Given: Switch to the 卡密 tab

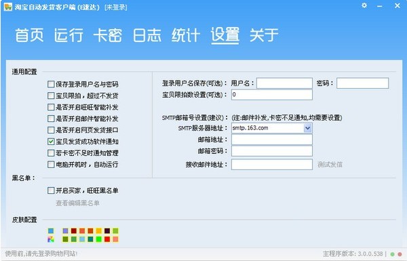Looking at the screenshot, I should pyautogui.click(x=108, y=35).
